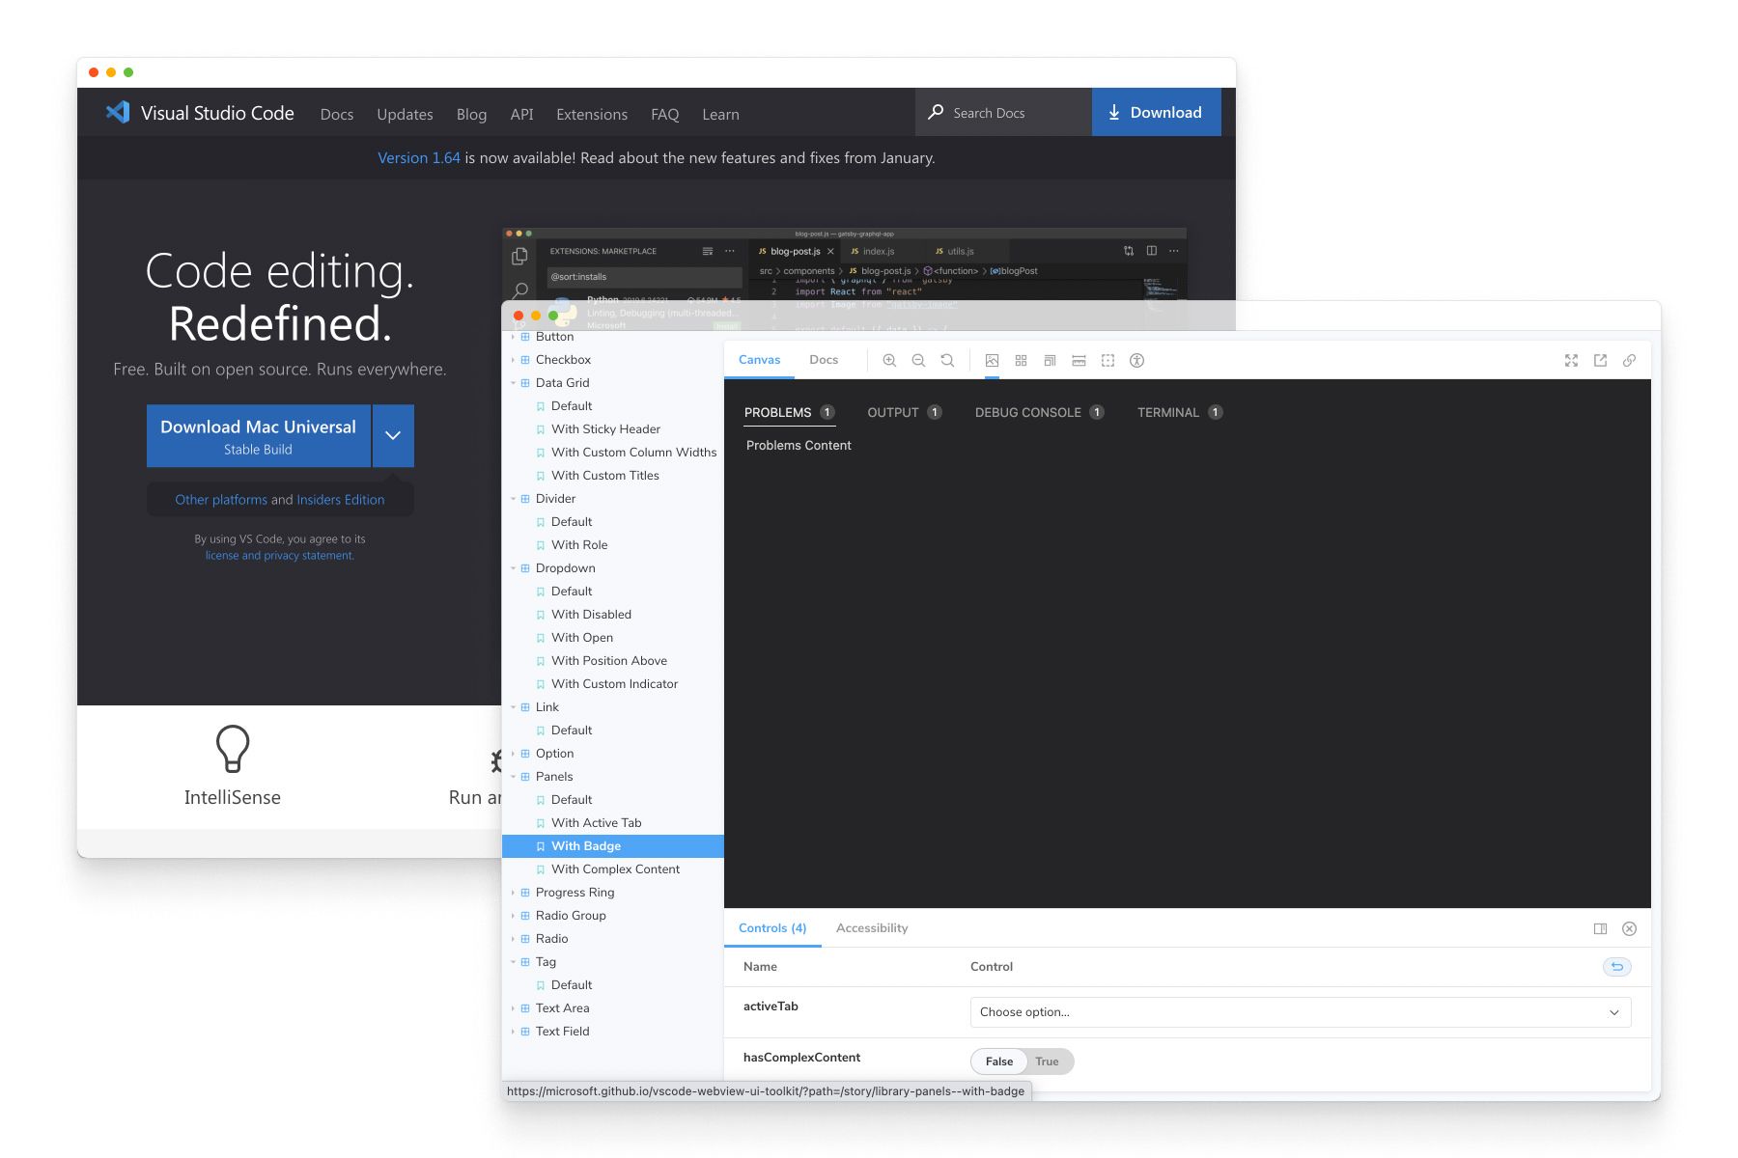Image resolution: width=1738 pixels, height=1158 pixels.
Task: Click the blue Download button in header
Action: 1156,112
